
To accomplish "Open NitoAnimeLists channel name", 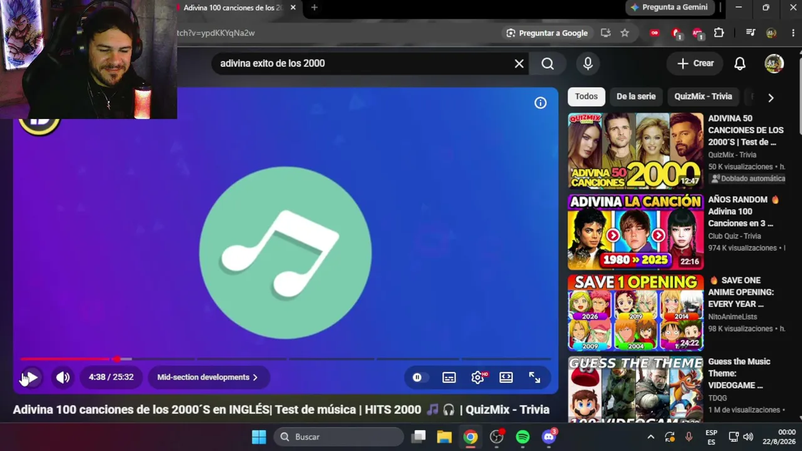I will click(x=732, y=317).
